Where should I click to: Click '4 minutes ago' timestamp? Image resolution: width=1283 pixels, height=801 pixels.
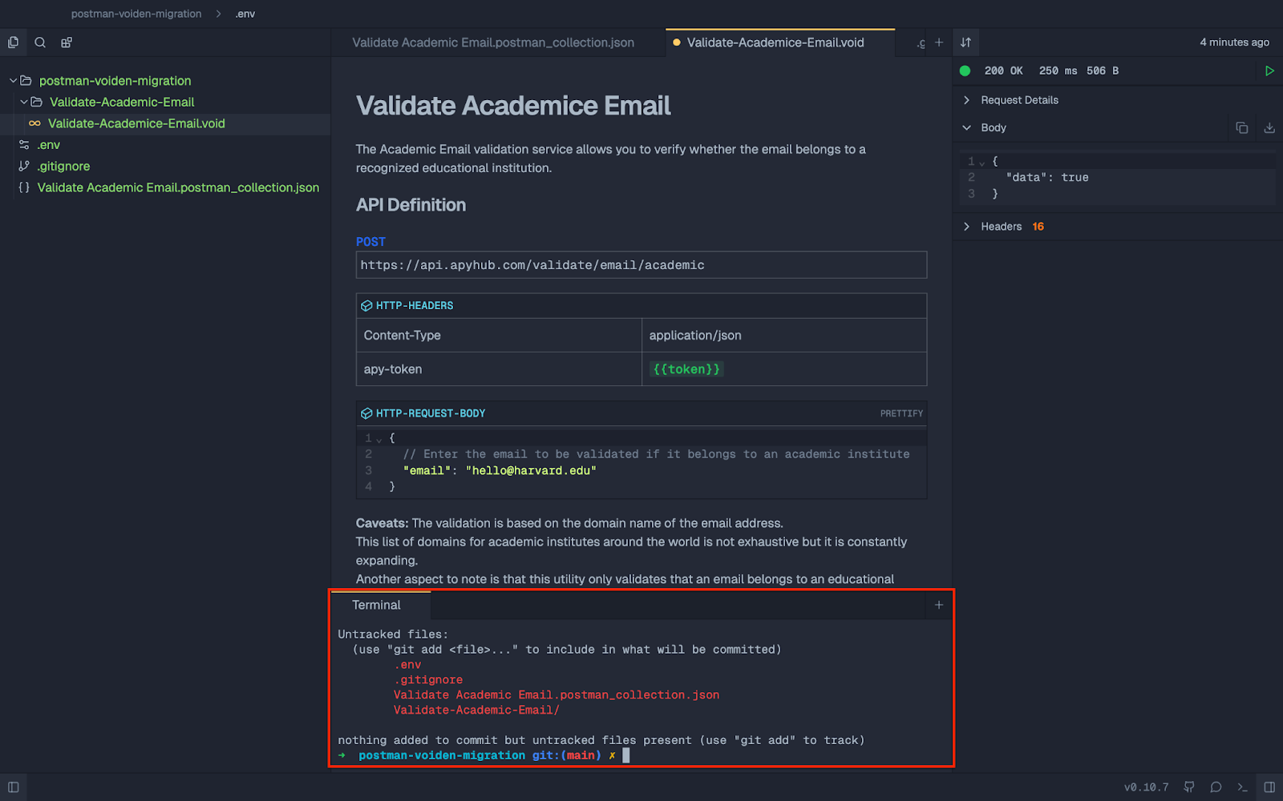coord(1234,42)
